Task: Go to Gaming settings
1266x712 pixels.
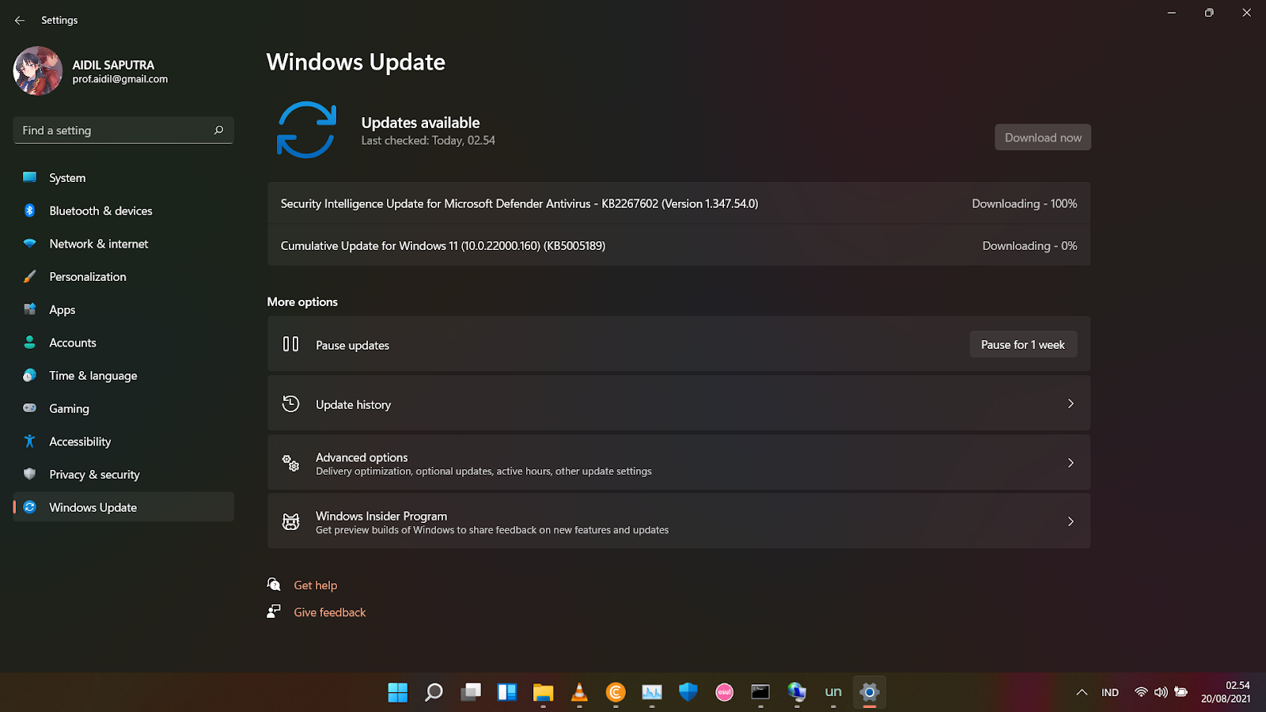Action: point(123,409)
